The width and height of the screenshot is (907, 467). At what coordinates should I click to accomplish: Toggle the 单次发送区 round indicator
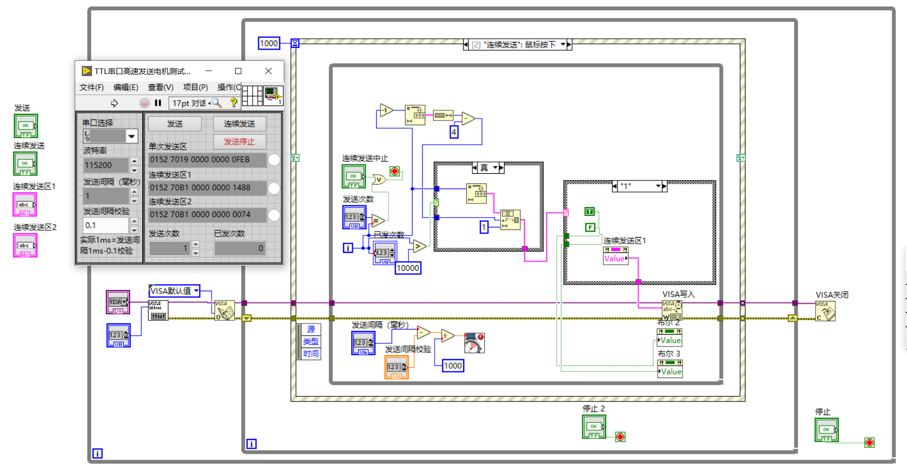274,160
